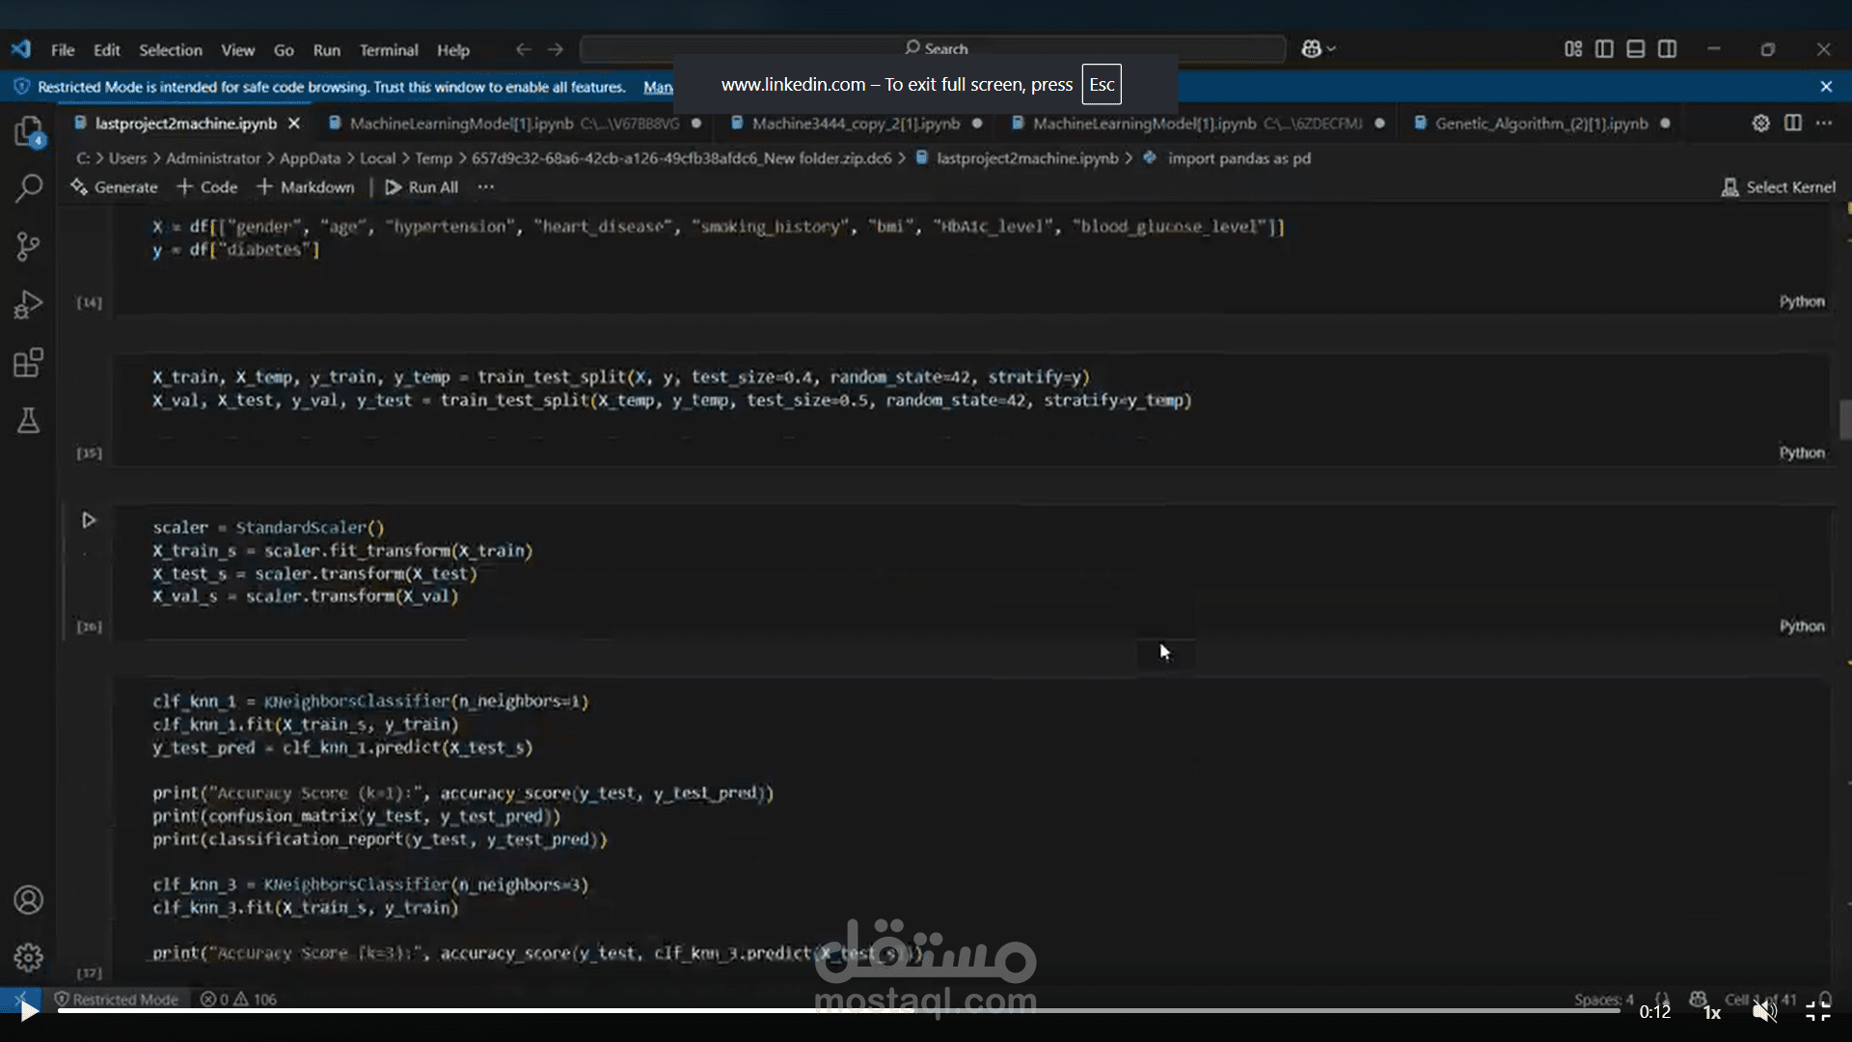The width and height of the screenshot is (1852, 1042).
Task: Change the 1x playback speed
Action: 1712,1012
